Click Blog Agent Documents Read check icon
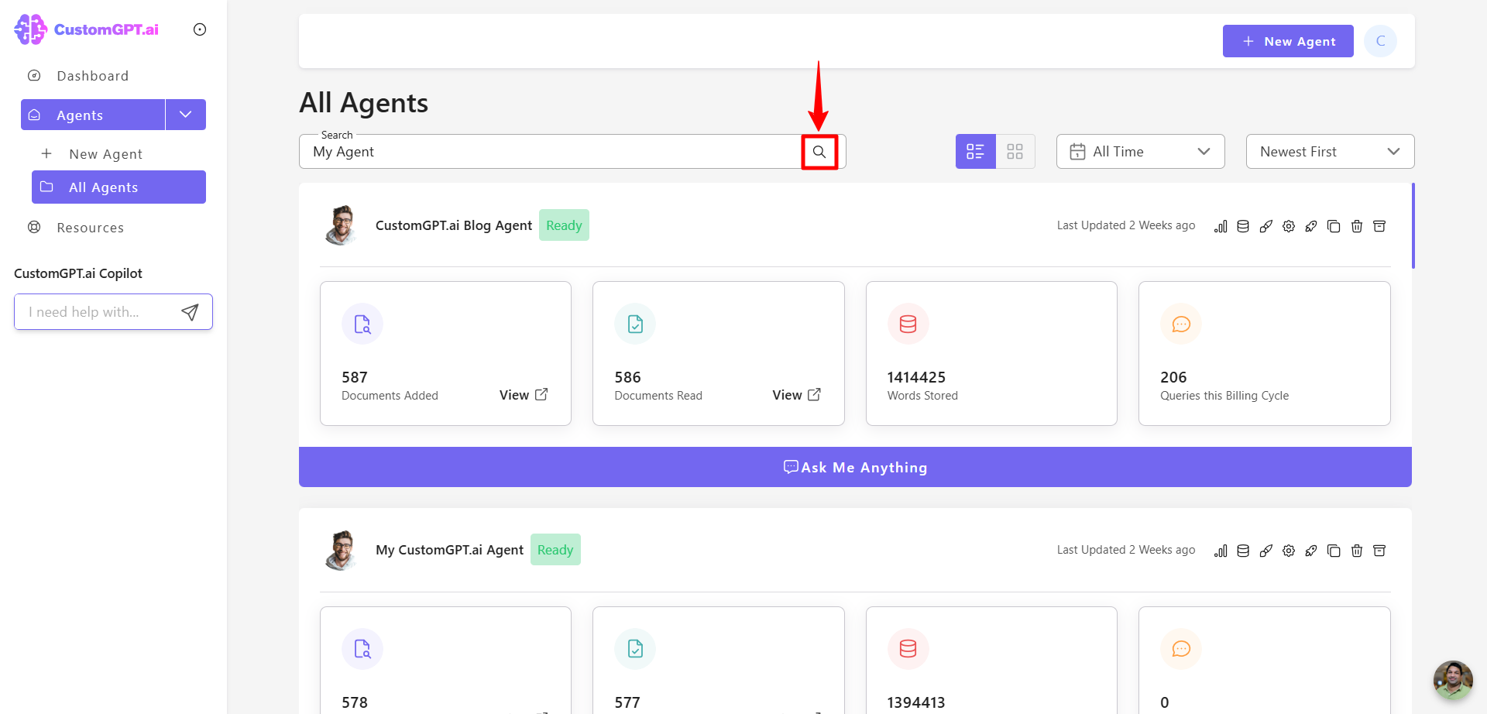The width and height of the screenshot is (1487, 714). coord(635,324)
